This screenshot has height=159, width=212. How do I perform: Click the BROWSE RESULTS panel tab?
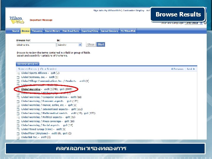click(x=28, y=64)
